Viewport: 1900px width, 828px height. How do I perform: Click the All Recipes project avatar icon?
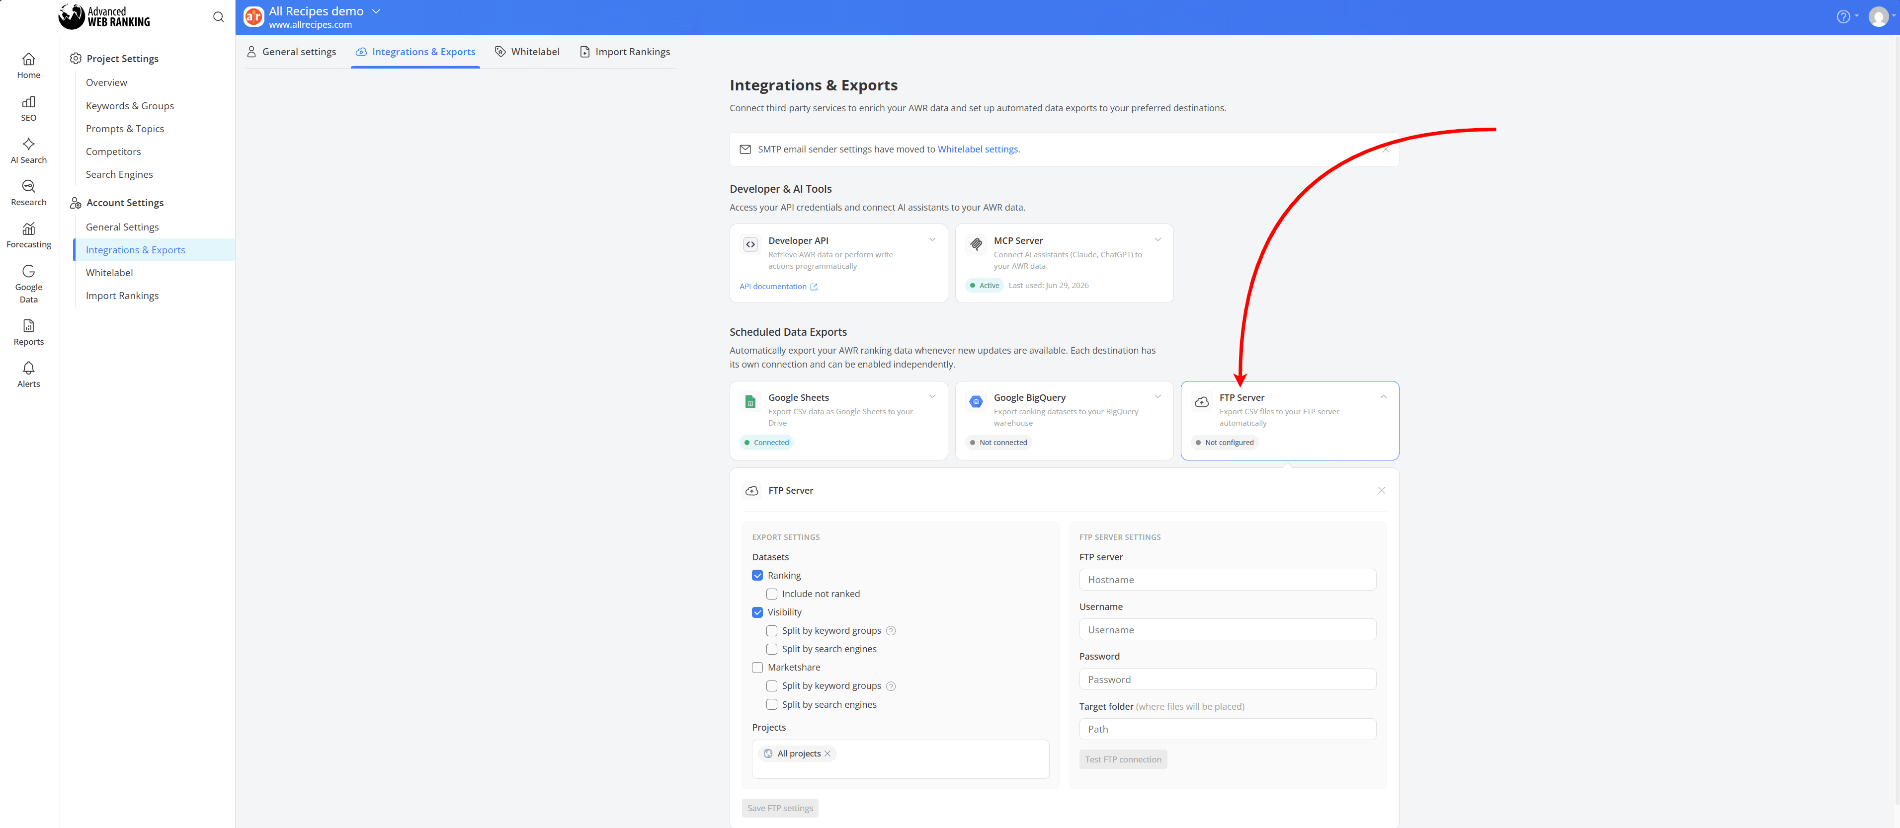(254, 17)
